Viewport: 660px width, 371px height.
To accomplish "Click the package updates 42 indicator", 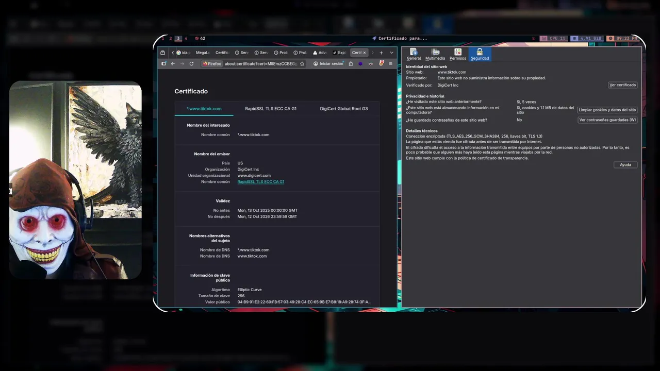I will [x=200, y=39].
